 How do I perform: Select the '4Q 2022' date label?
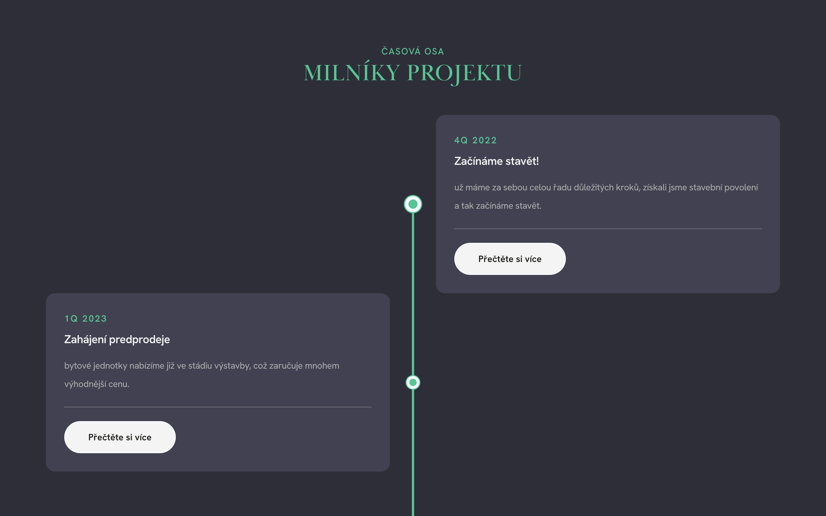[475, 140]
